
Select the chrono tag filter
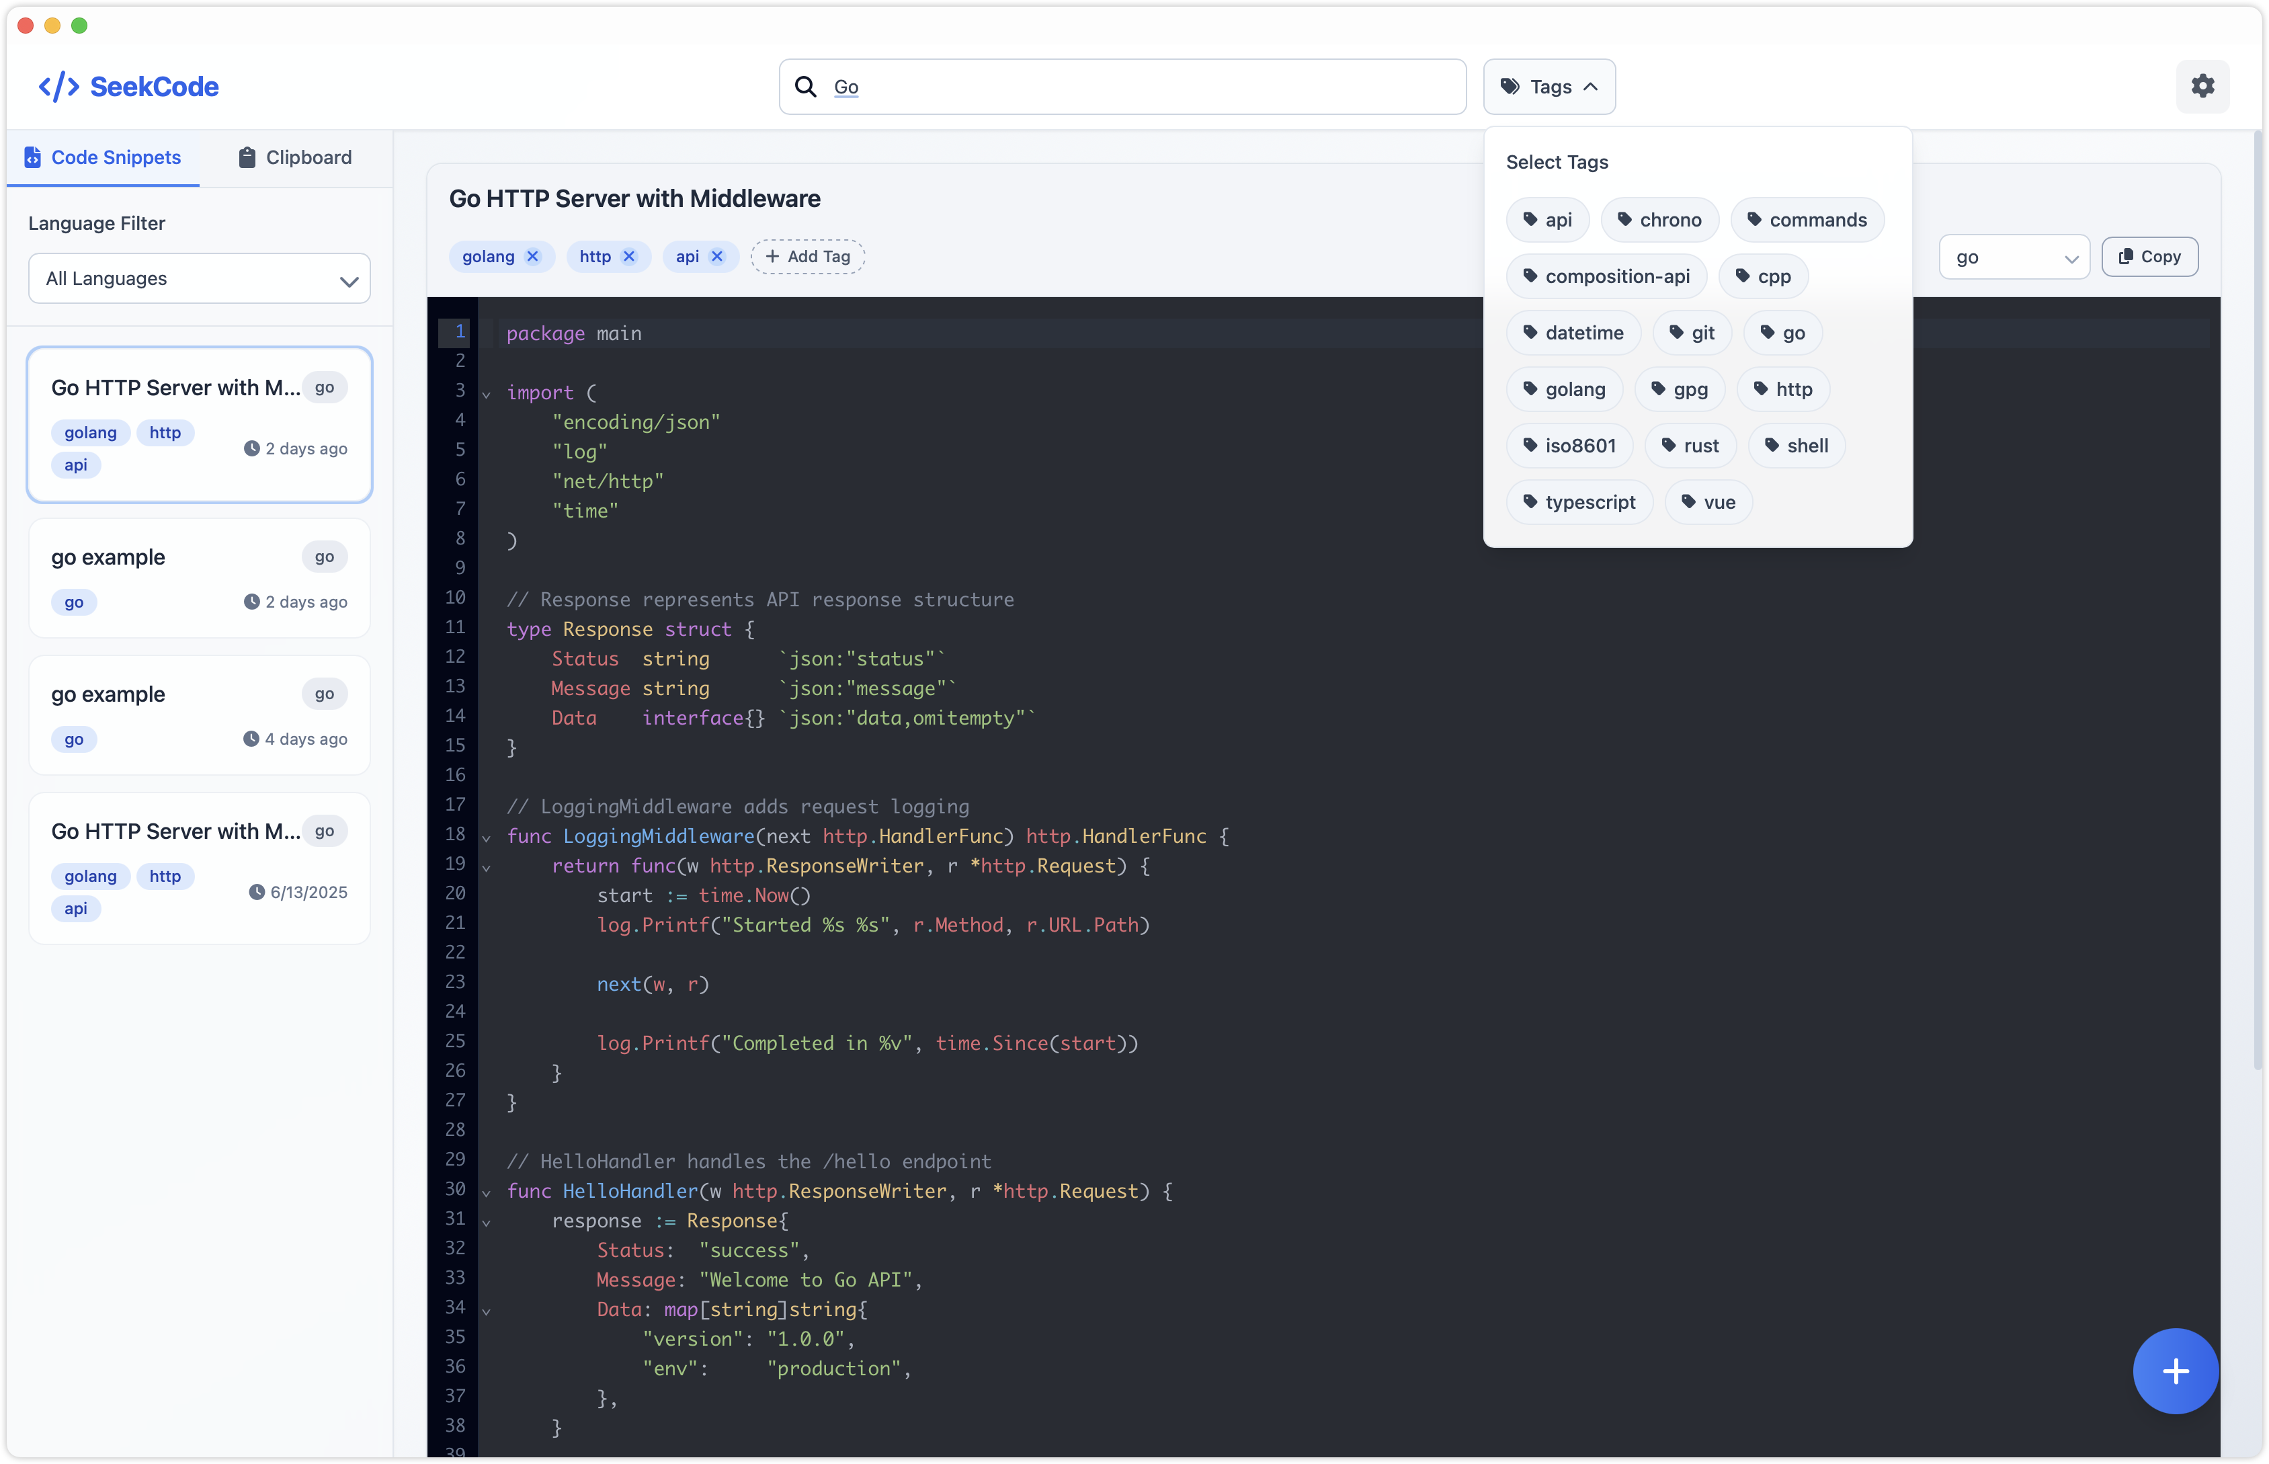[1659, 220]
